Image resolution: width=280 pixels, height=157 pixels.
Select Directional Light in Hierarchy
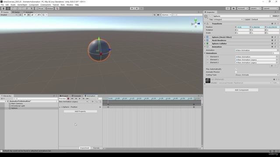tap(18, 106)
